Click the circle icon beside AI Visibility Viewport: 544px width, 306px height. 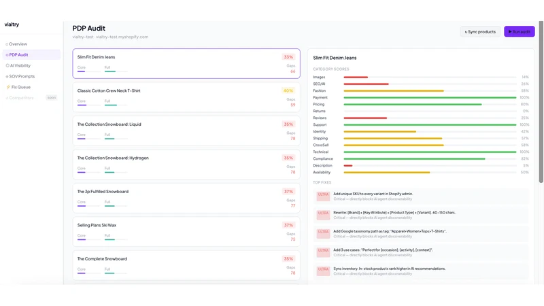click(x=7, y=65)
